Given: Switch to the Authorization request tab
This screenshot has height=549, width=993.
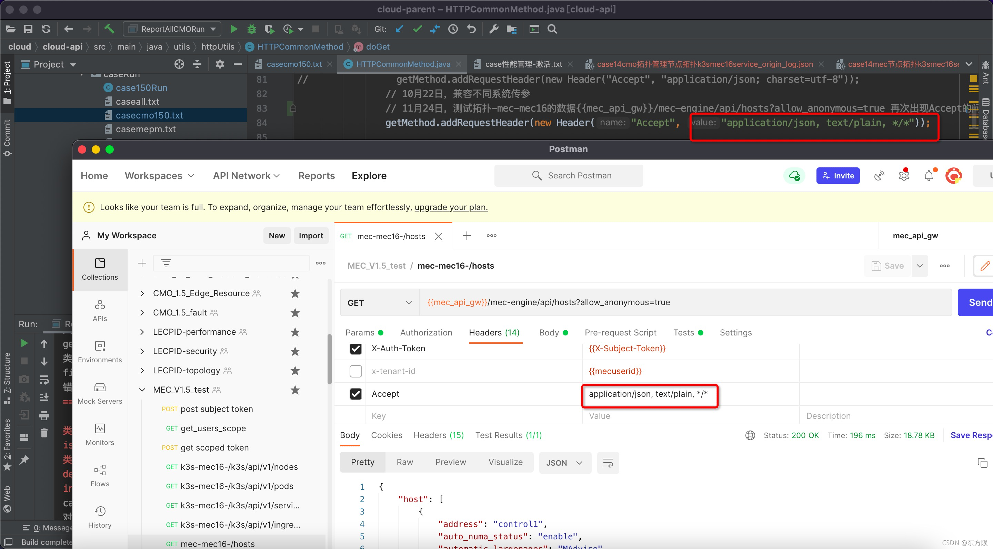Looking at the screenshot, I should (x=426, y=332).
